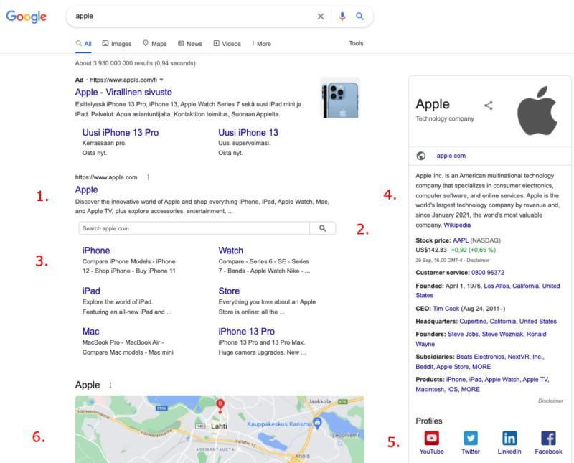Open Apple's Twitter profile icon
Image resolution: width=574 pixels, height=463 pixels.
[471, 438]
